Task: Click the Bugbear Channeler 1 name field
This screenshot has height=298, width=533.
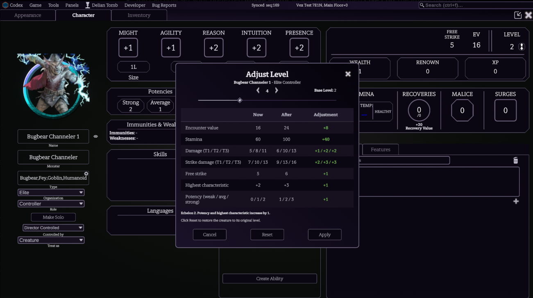Action: [53, 137]
